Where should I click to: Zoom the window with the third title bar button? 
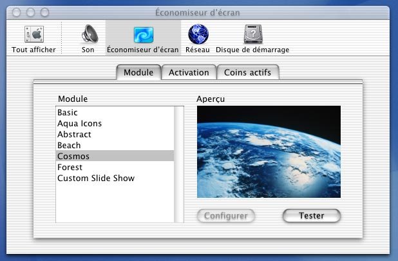click(x=44, y=12)
